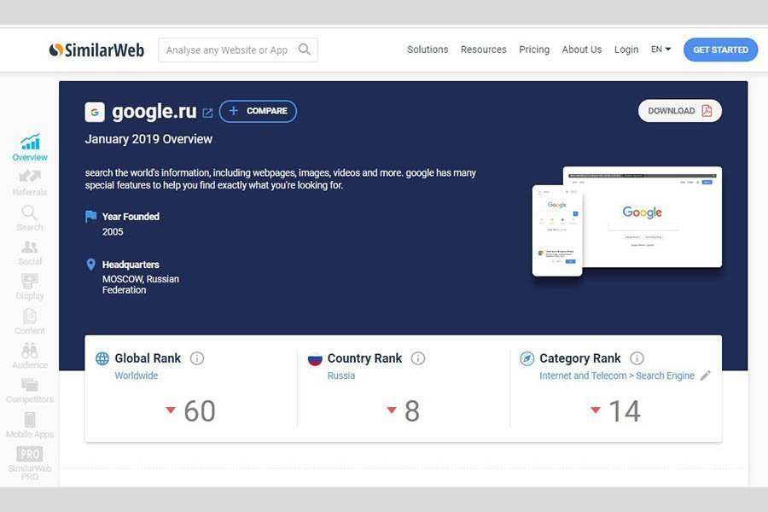Select Mobile Apps in the sidebar
This screenshot has width=768, height=512.
(30, 425)
